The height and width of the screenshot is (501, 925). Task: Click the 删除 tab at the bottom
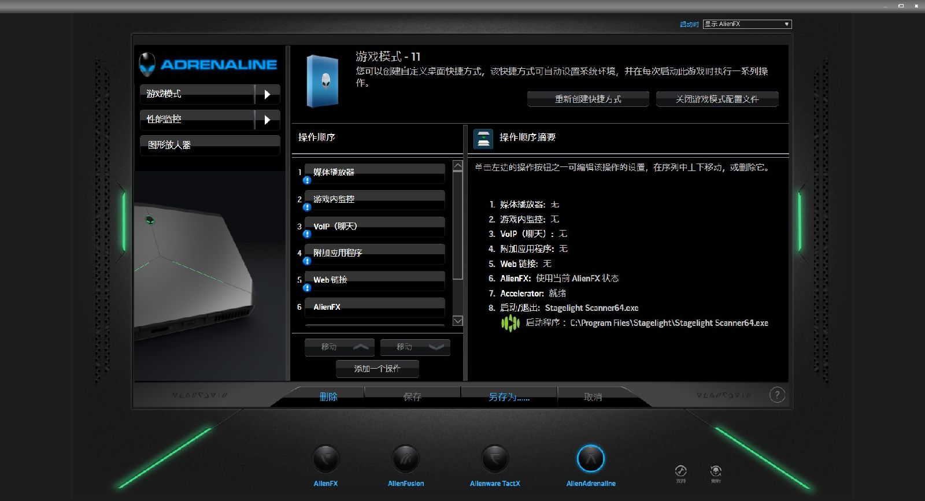tap(328, 396)
